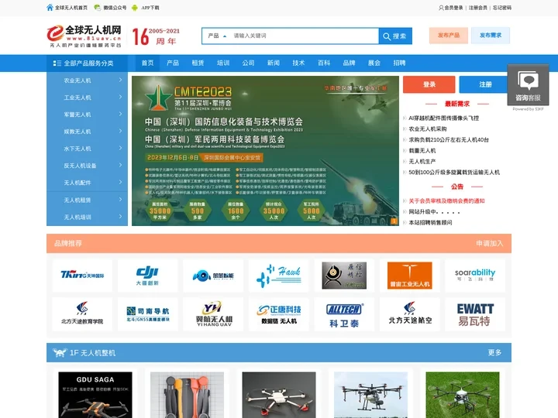Expand the 农业无人机 category arrow
This screenshot has width=558, height=418.
pyautogui.click(x=120, y=81)
